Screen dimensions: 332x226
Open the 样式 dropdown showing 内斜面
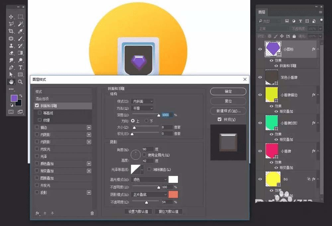click(x=142, y=101)
